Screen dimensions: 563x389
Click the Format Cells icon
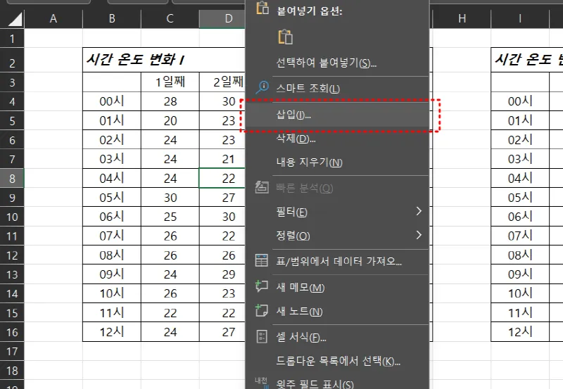click(262, 337)
